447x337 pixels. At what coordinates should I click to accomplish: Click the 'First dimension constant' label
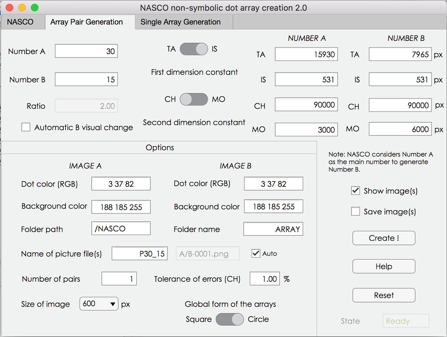tap(194, 72)
